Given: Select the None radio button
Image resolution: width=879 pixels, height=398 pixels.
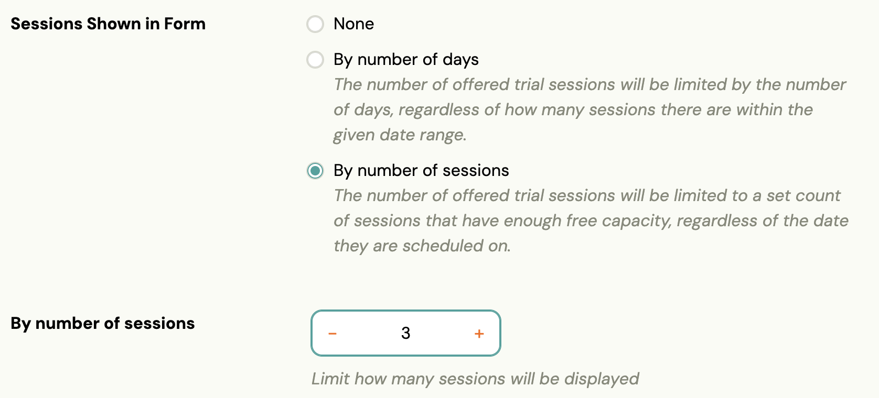Looking at the screenshot, I should 315,24.
